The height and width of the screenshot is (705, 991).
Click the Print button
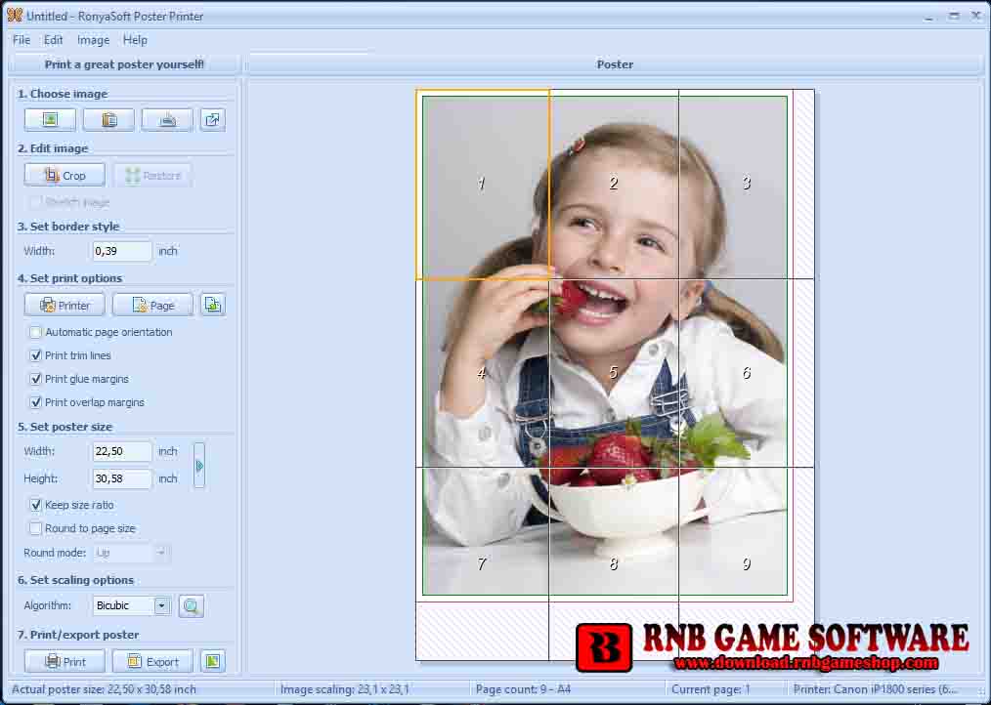coord(65,661)
